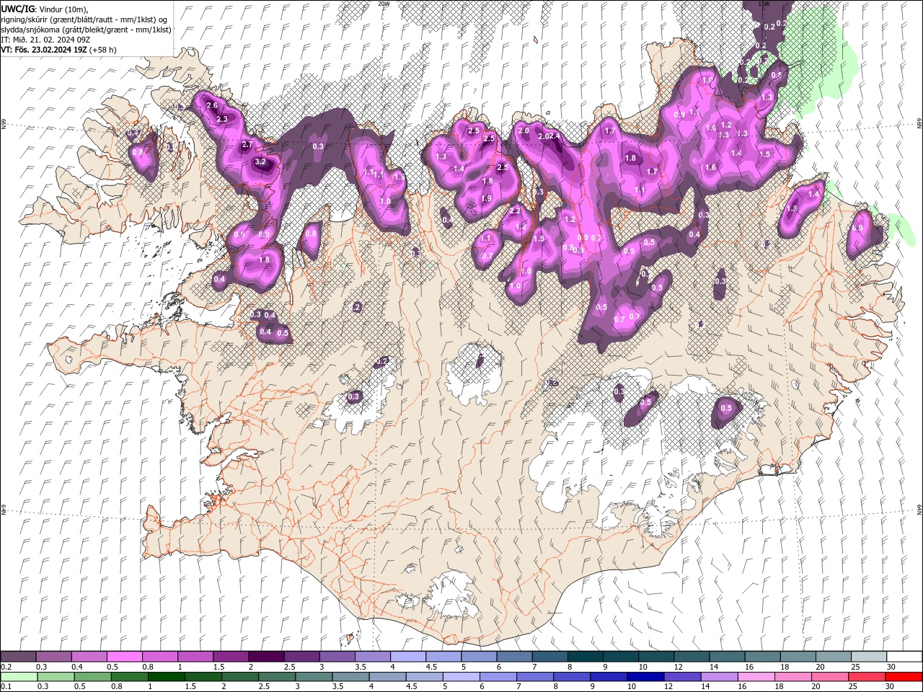Click the upper legend '4.5' label
The image size is (923, 692).
pyautogui.click(x=431, y=667)
